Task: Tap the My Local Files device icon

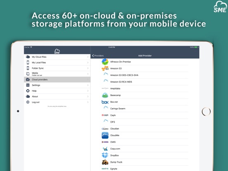Action: coord(28,62)
